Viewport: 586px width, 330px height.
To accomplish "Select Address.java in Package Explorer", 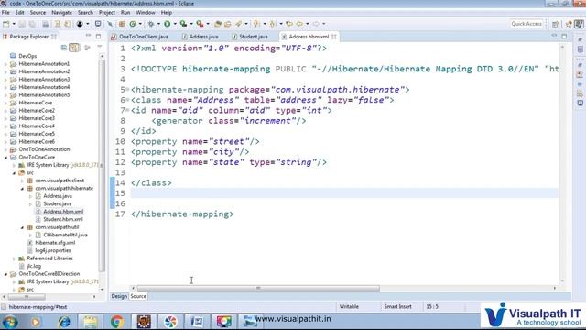I will tap(57, 196).
